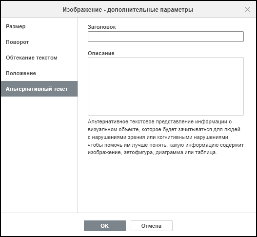Go to the Положение tab
Screen dimensions: 257x237
[39, 73]
